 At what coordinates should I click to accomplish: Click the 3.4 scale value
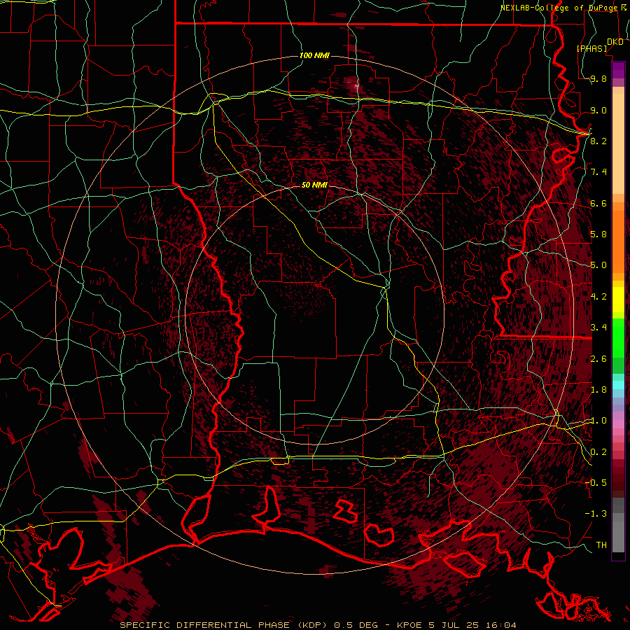(598, 327)
